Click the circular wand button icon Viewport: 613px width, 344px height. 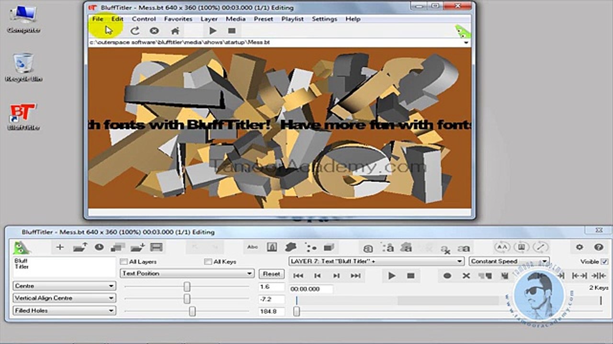point(540,247)
